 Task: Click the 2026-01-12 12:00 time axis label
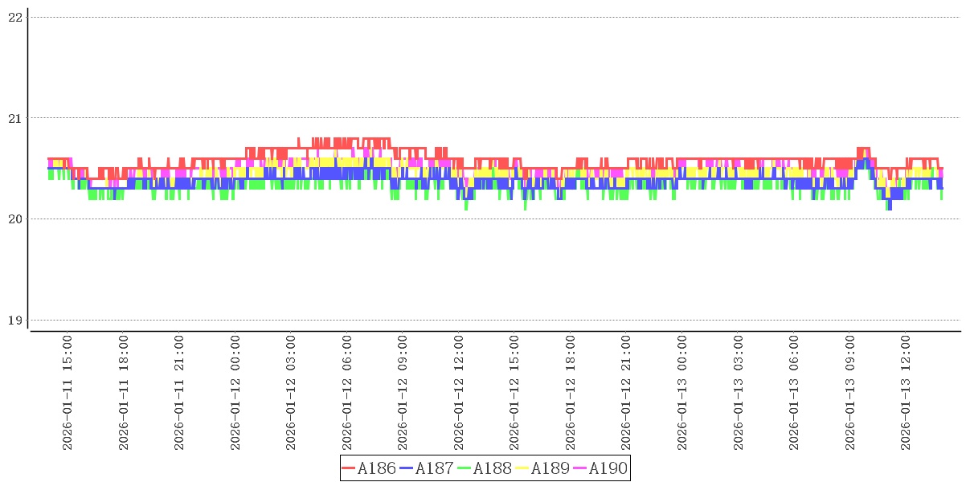459,393
